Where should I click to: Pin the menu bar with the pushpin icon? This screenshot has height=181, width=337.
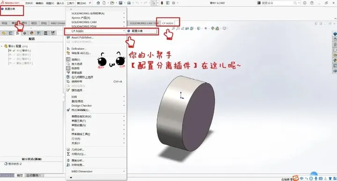[90, 3]
